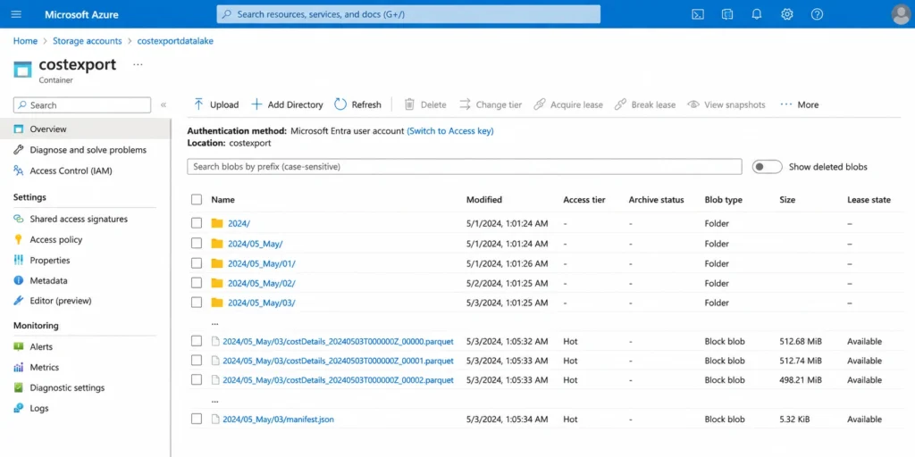Open the Help question mark icon
Screen dimensions: 915x457
pos(817,14)
